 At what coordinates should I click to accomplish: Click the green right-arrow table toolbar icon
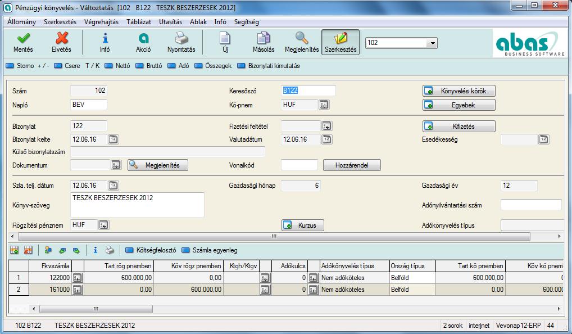click(x=76, y=250)
